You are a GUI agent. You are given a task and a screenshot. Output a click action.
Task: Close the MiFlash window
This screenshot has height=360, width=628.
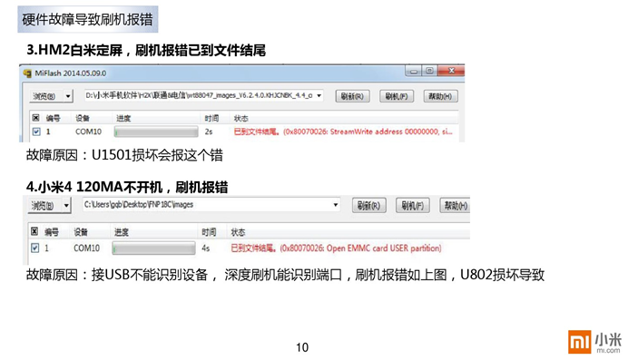pos(451,71)
